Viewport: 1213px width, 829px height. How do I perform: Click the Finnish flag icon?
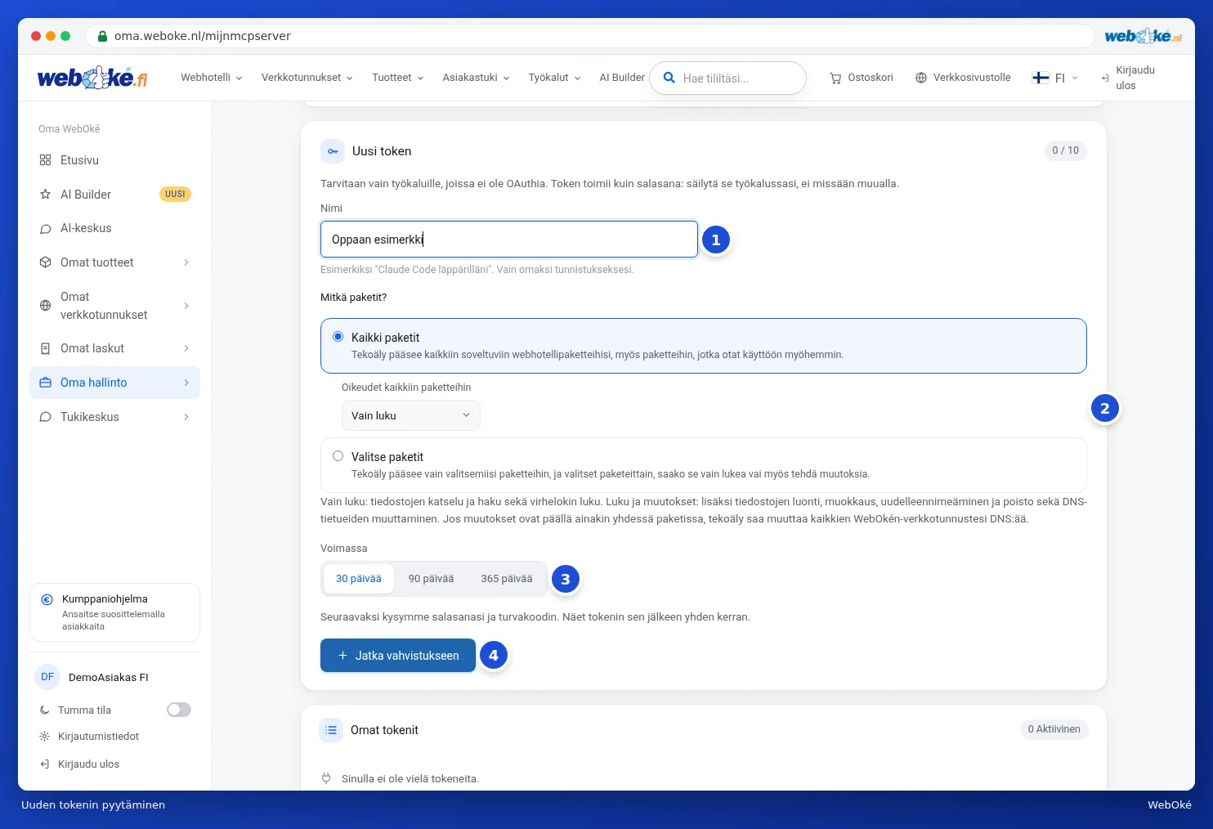[1041, 78]
